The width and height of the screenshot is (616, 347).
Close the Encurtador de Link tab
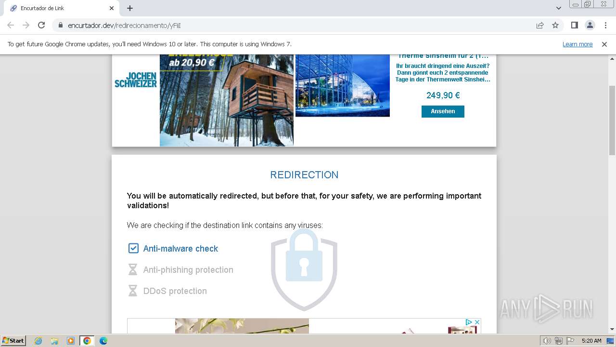coord(112,8)
